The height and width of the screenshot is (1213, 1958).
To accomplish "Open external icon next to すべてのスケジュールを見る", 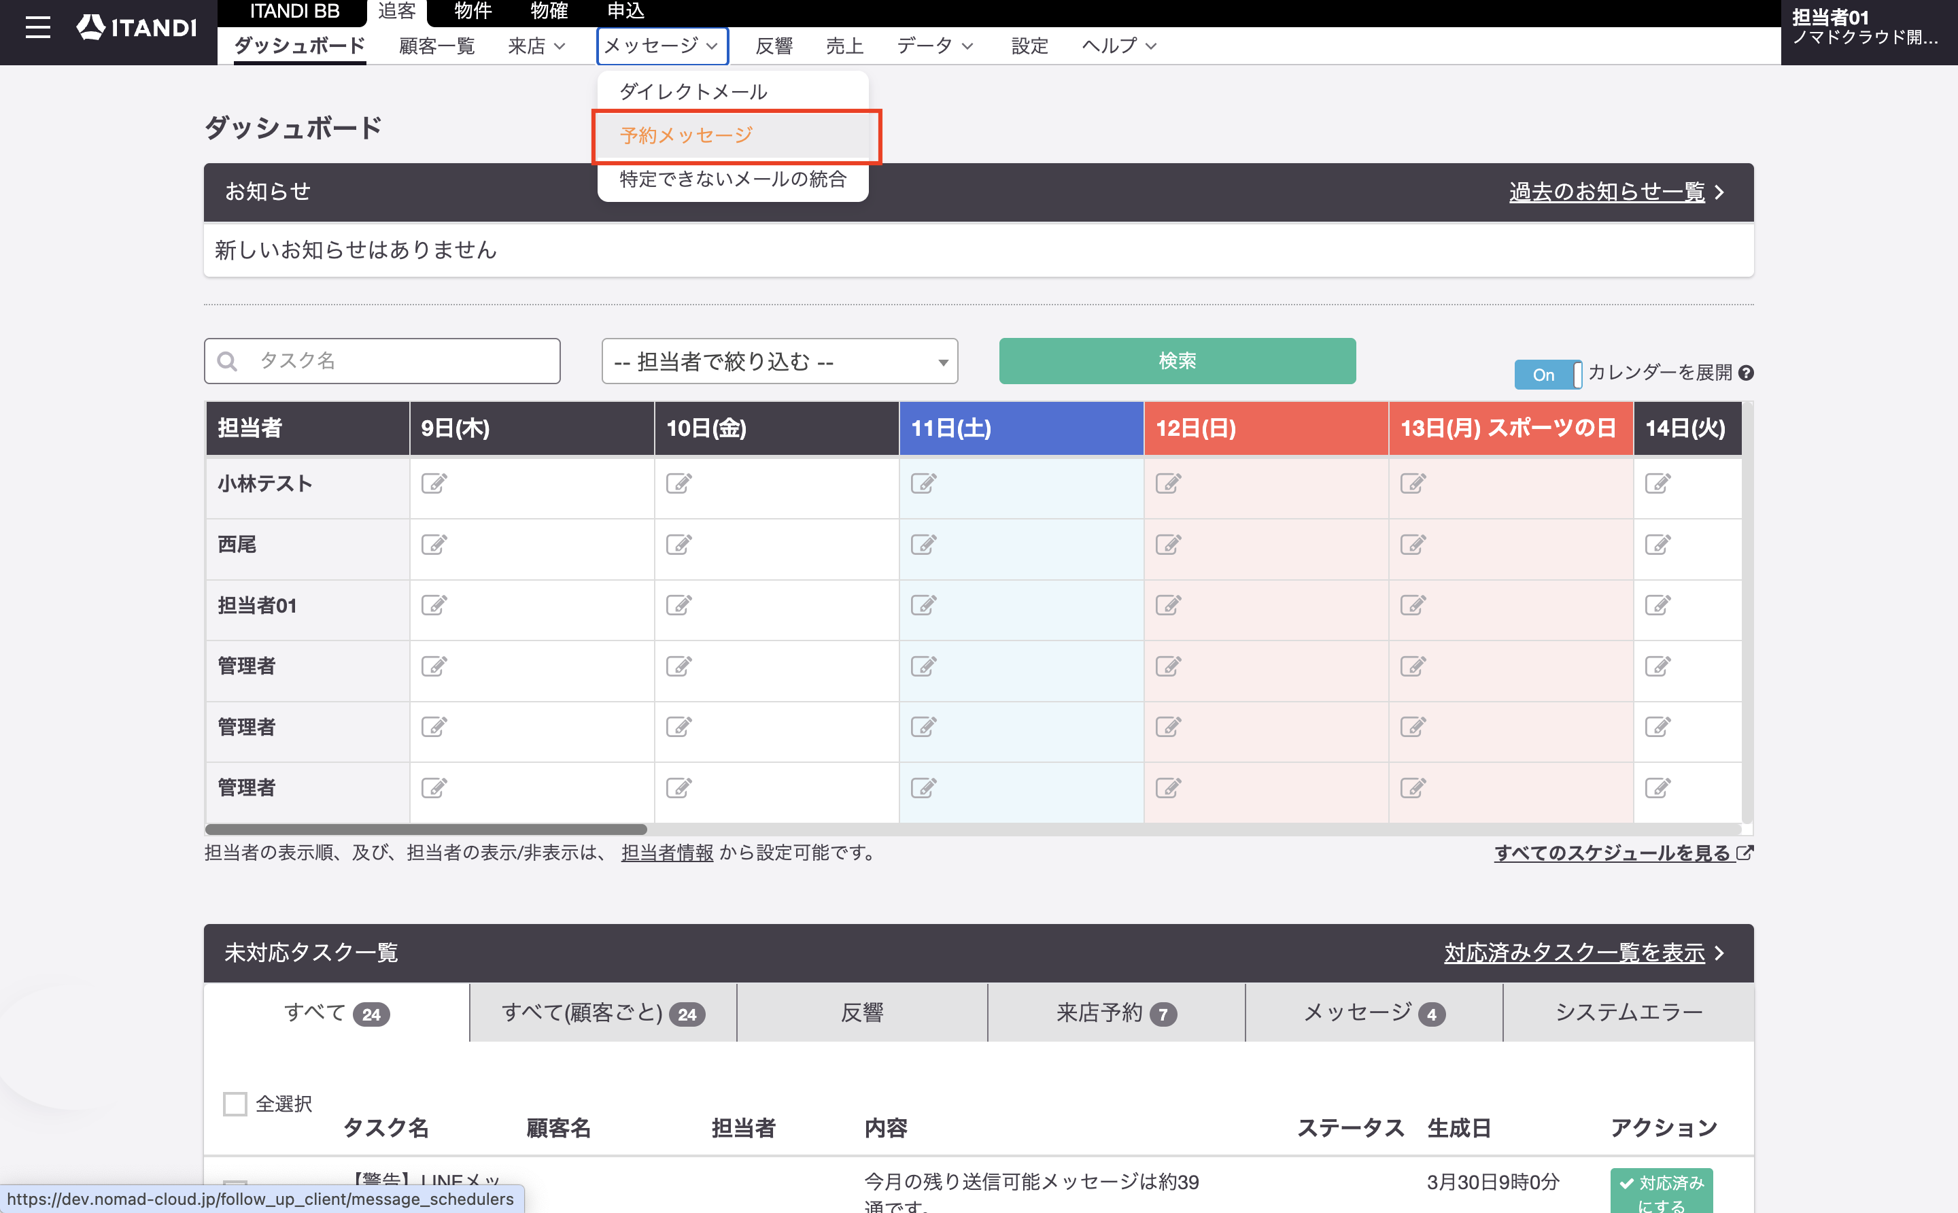I will (x=1745, y=853).
